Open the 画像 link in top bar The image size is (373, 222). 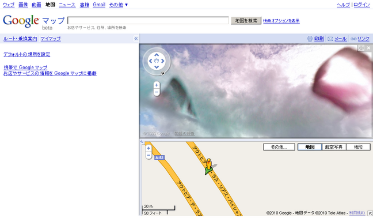coord(23,5)
